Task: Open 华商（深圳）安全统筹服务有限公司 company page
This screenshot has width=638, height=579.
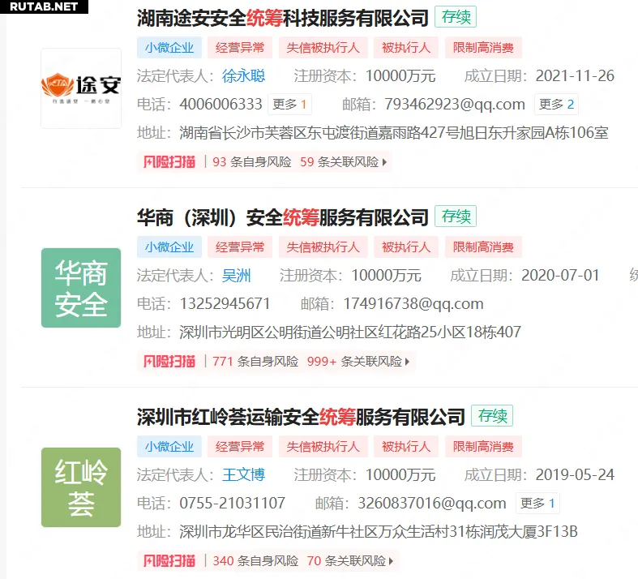Action: pos(283,217)
